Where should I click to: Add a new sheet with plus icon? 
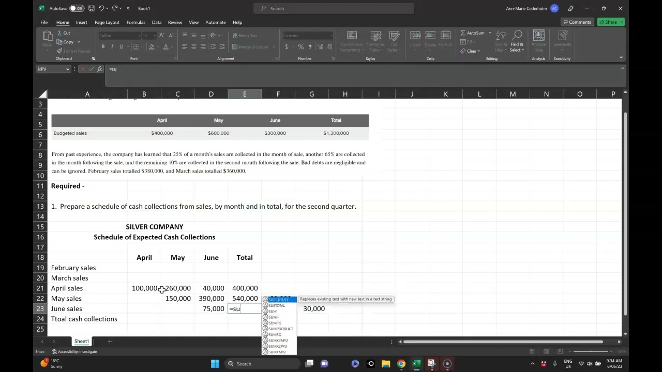click(x=110, y=342)
